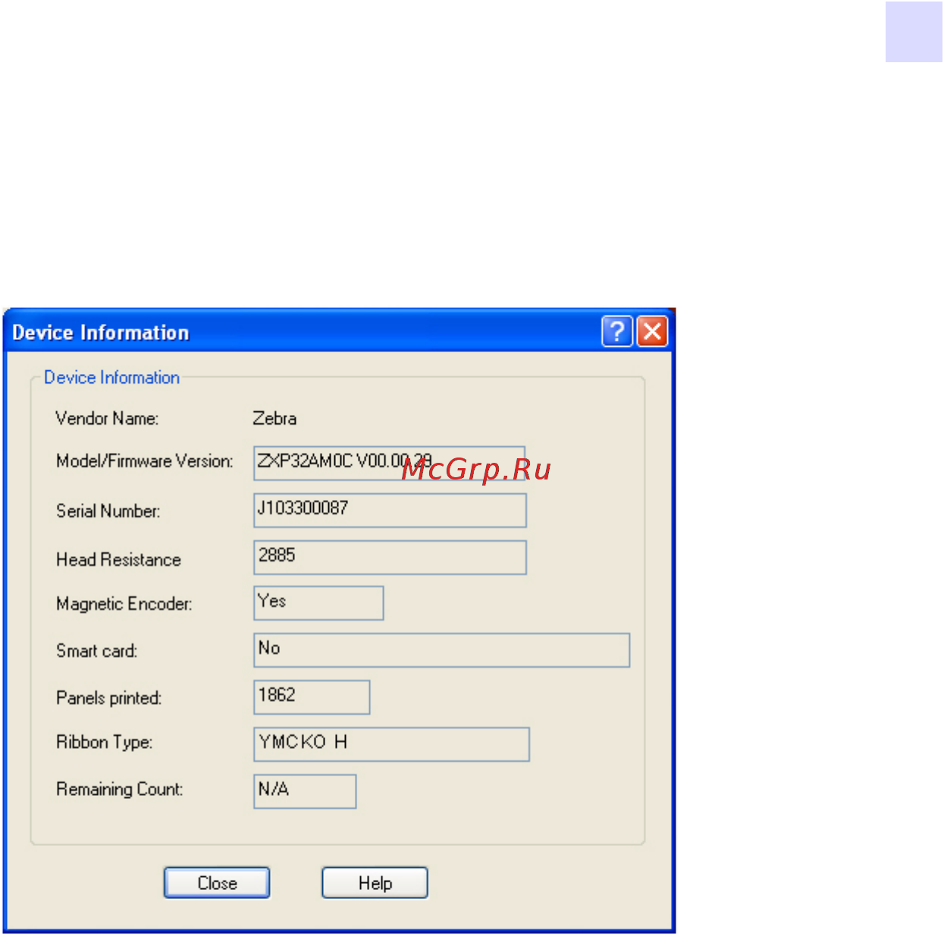Click the Remaining Count field N/A
944x937 pixels.
(x=305, y=791)
